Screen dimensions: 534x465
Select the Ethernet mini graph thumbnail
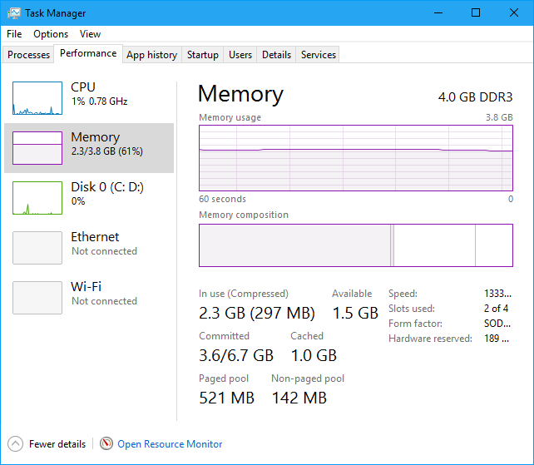tap(37, 248)
